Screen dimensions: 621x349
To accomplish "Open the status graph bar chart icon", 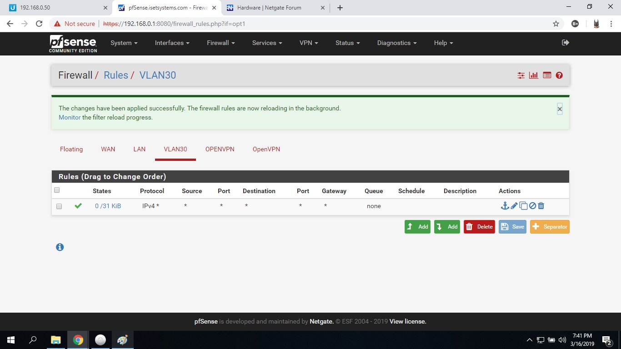I will (534, 75).
